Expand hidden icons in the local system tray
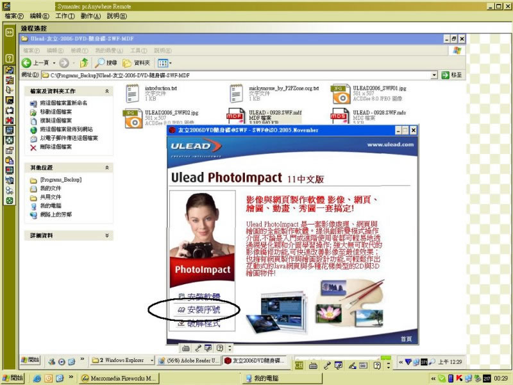This screenshot has height=385, width=513. (x=433, y=379)
